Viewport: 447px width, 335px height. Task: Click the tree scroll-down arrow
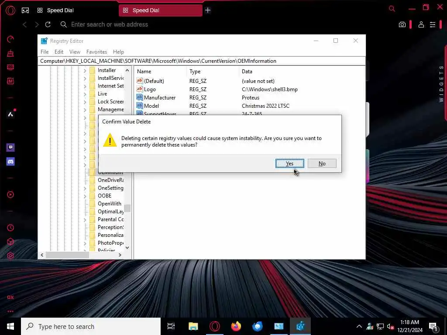127,248
